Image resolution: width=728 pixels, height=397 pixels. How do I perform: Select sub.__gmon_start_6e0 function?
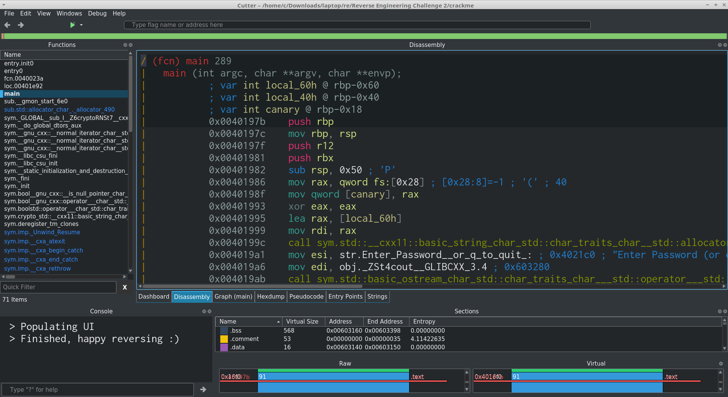(64, 101)
